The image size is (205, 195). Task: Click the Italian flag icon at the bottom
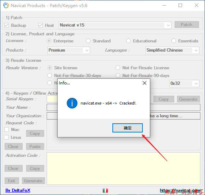(x=105, y=190)
